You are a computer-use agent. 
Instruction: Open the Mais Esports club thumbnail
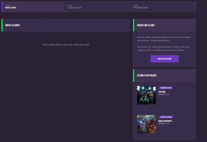pos(146,124)
